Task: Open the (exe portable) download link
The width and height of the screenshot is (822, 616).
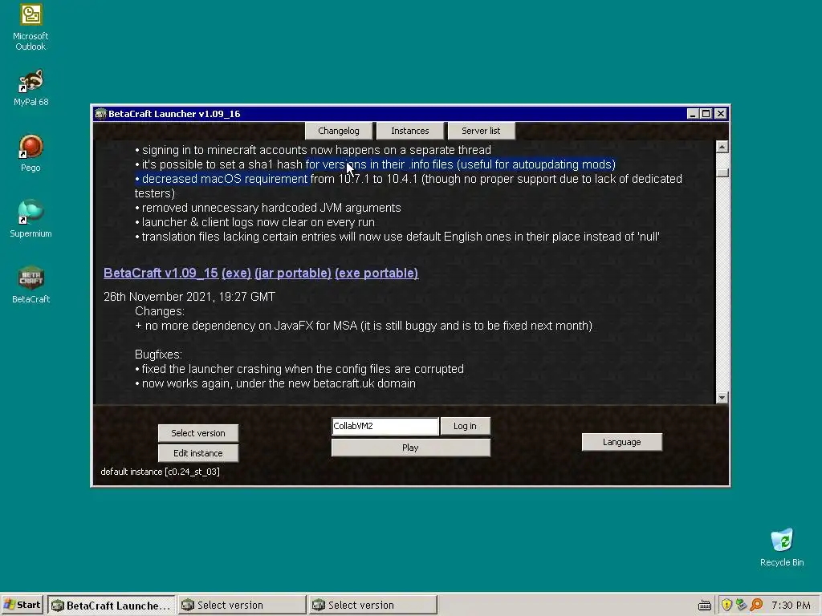Action: point(376,273)
